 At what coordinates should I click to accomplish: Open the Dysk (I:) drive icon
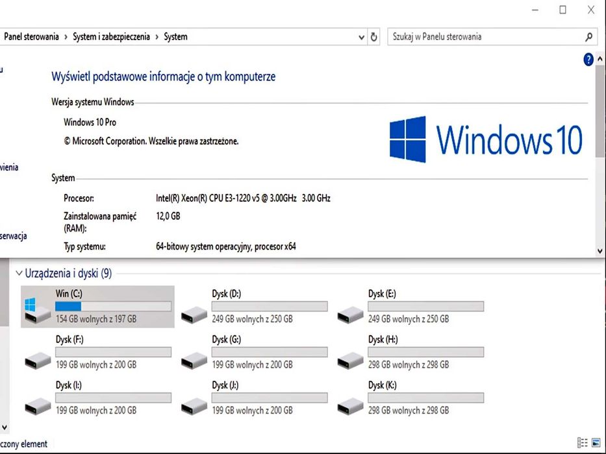pos(38,407)
